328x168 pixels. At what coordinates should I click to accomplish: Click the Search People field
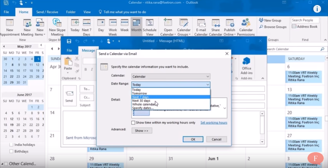click(305, 20)
